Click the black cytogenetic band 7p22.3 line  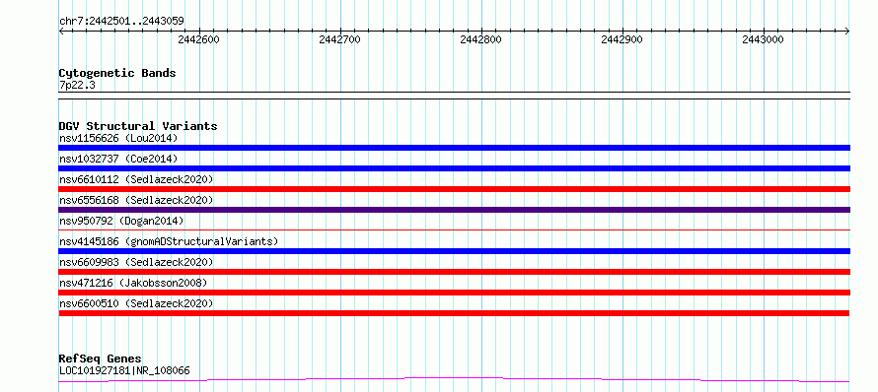pos(454,96)
